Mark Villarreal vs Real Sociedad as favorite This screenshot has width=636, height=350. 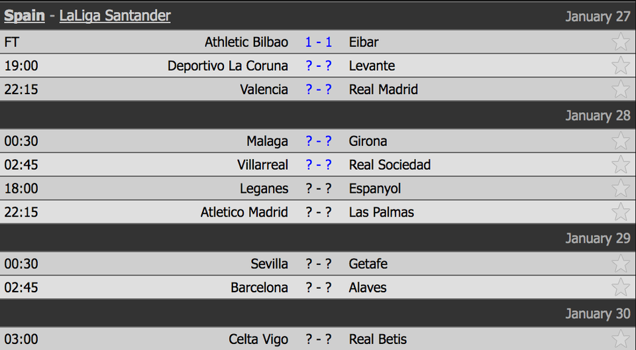[621, 165]
